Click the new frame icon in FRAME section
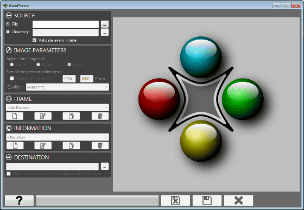 pos(15,116)
